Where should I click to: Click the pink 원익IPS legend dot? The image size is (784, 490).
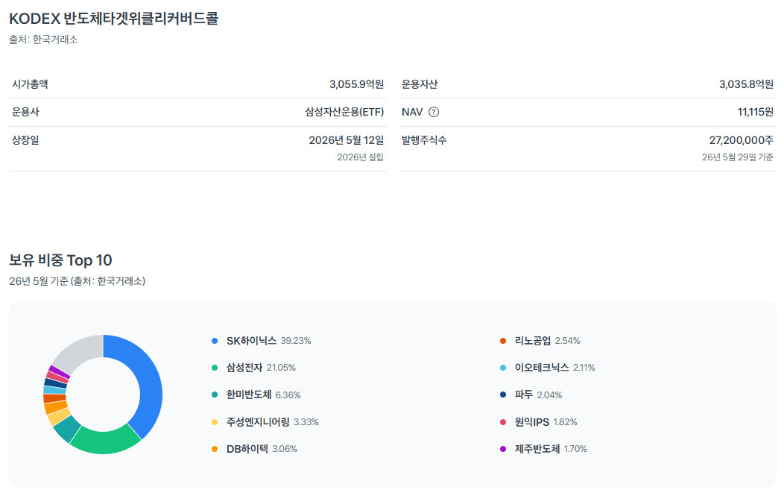click(x=503, y=422)
